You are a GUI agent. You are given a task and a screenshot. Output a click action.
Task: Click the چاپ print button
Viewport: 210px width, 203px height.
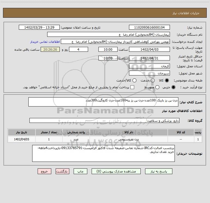(80, 171)
